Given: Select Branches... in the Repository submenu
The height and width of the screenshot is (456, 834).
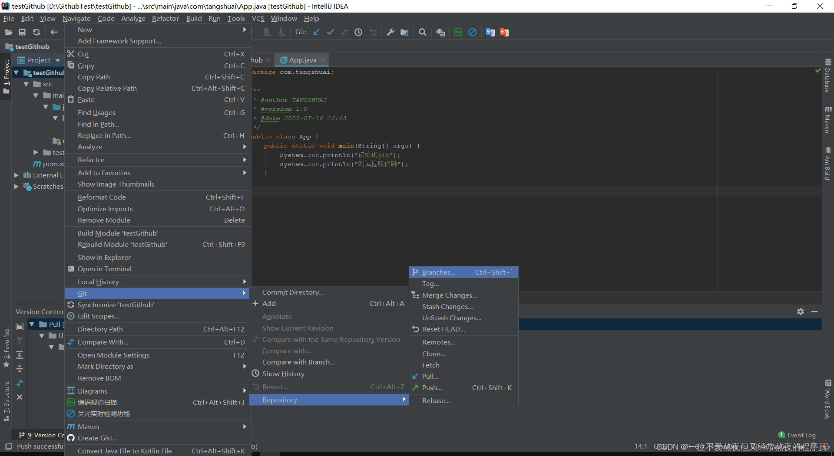Looking at the screenshot, I should [463, 272].
